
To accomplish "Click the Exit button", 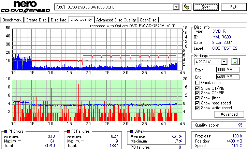I will (233, 7).
